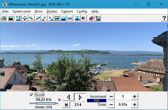Click the center-image four-arrows icon
The height and width of the screenshot is (110, 168).
point(25,18)
